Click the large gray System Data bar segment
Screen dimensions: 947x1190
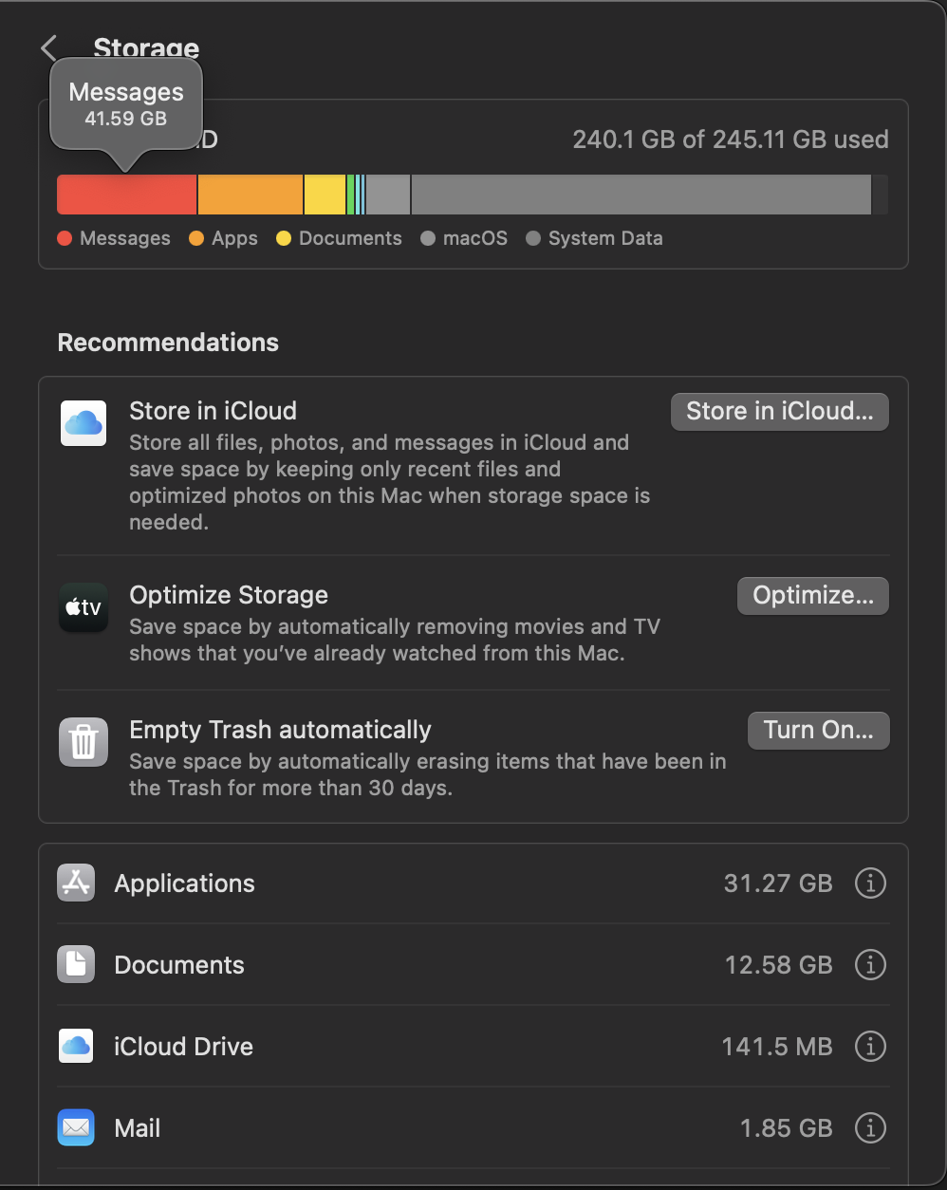click(x=641, y=195)
